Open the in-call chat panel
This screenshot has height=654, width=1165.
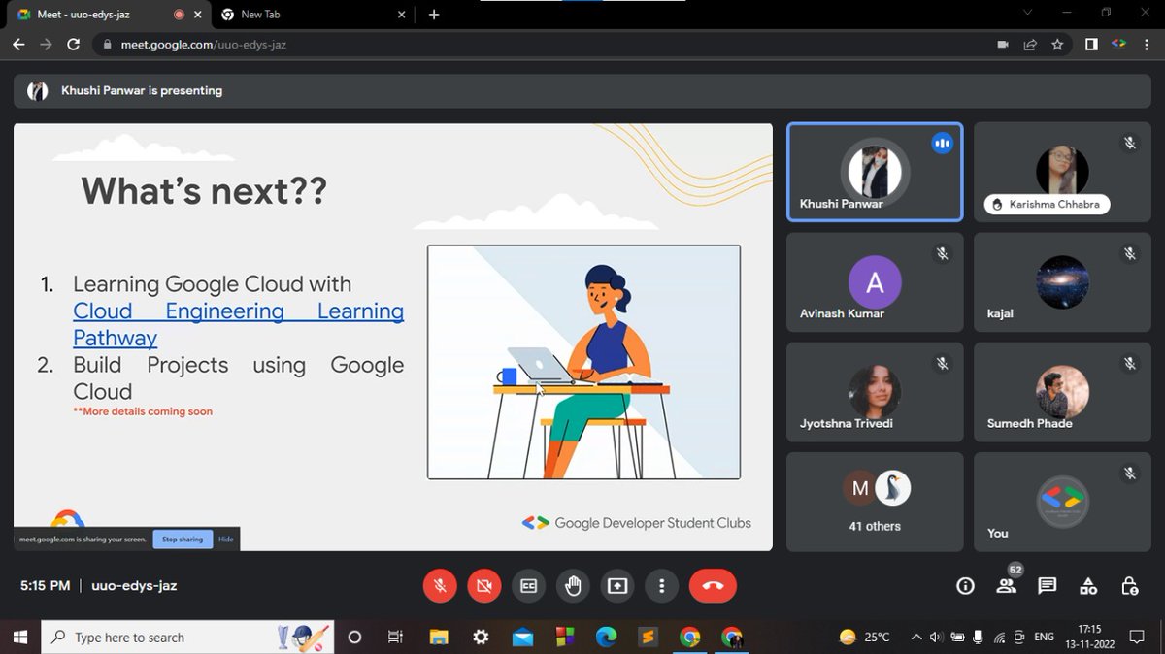(x=1047, y=586)
